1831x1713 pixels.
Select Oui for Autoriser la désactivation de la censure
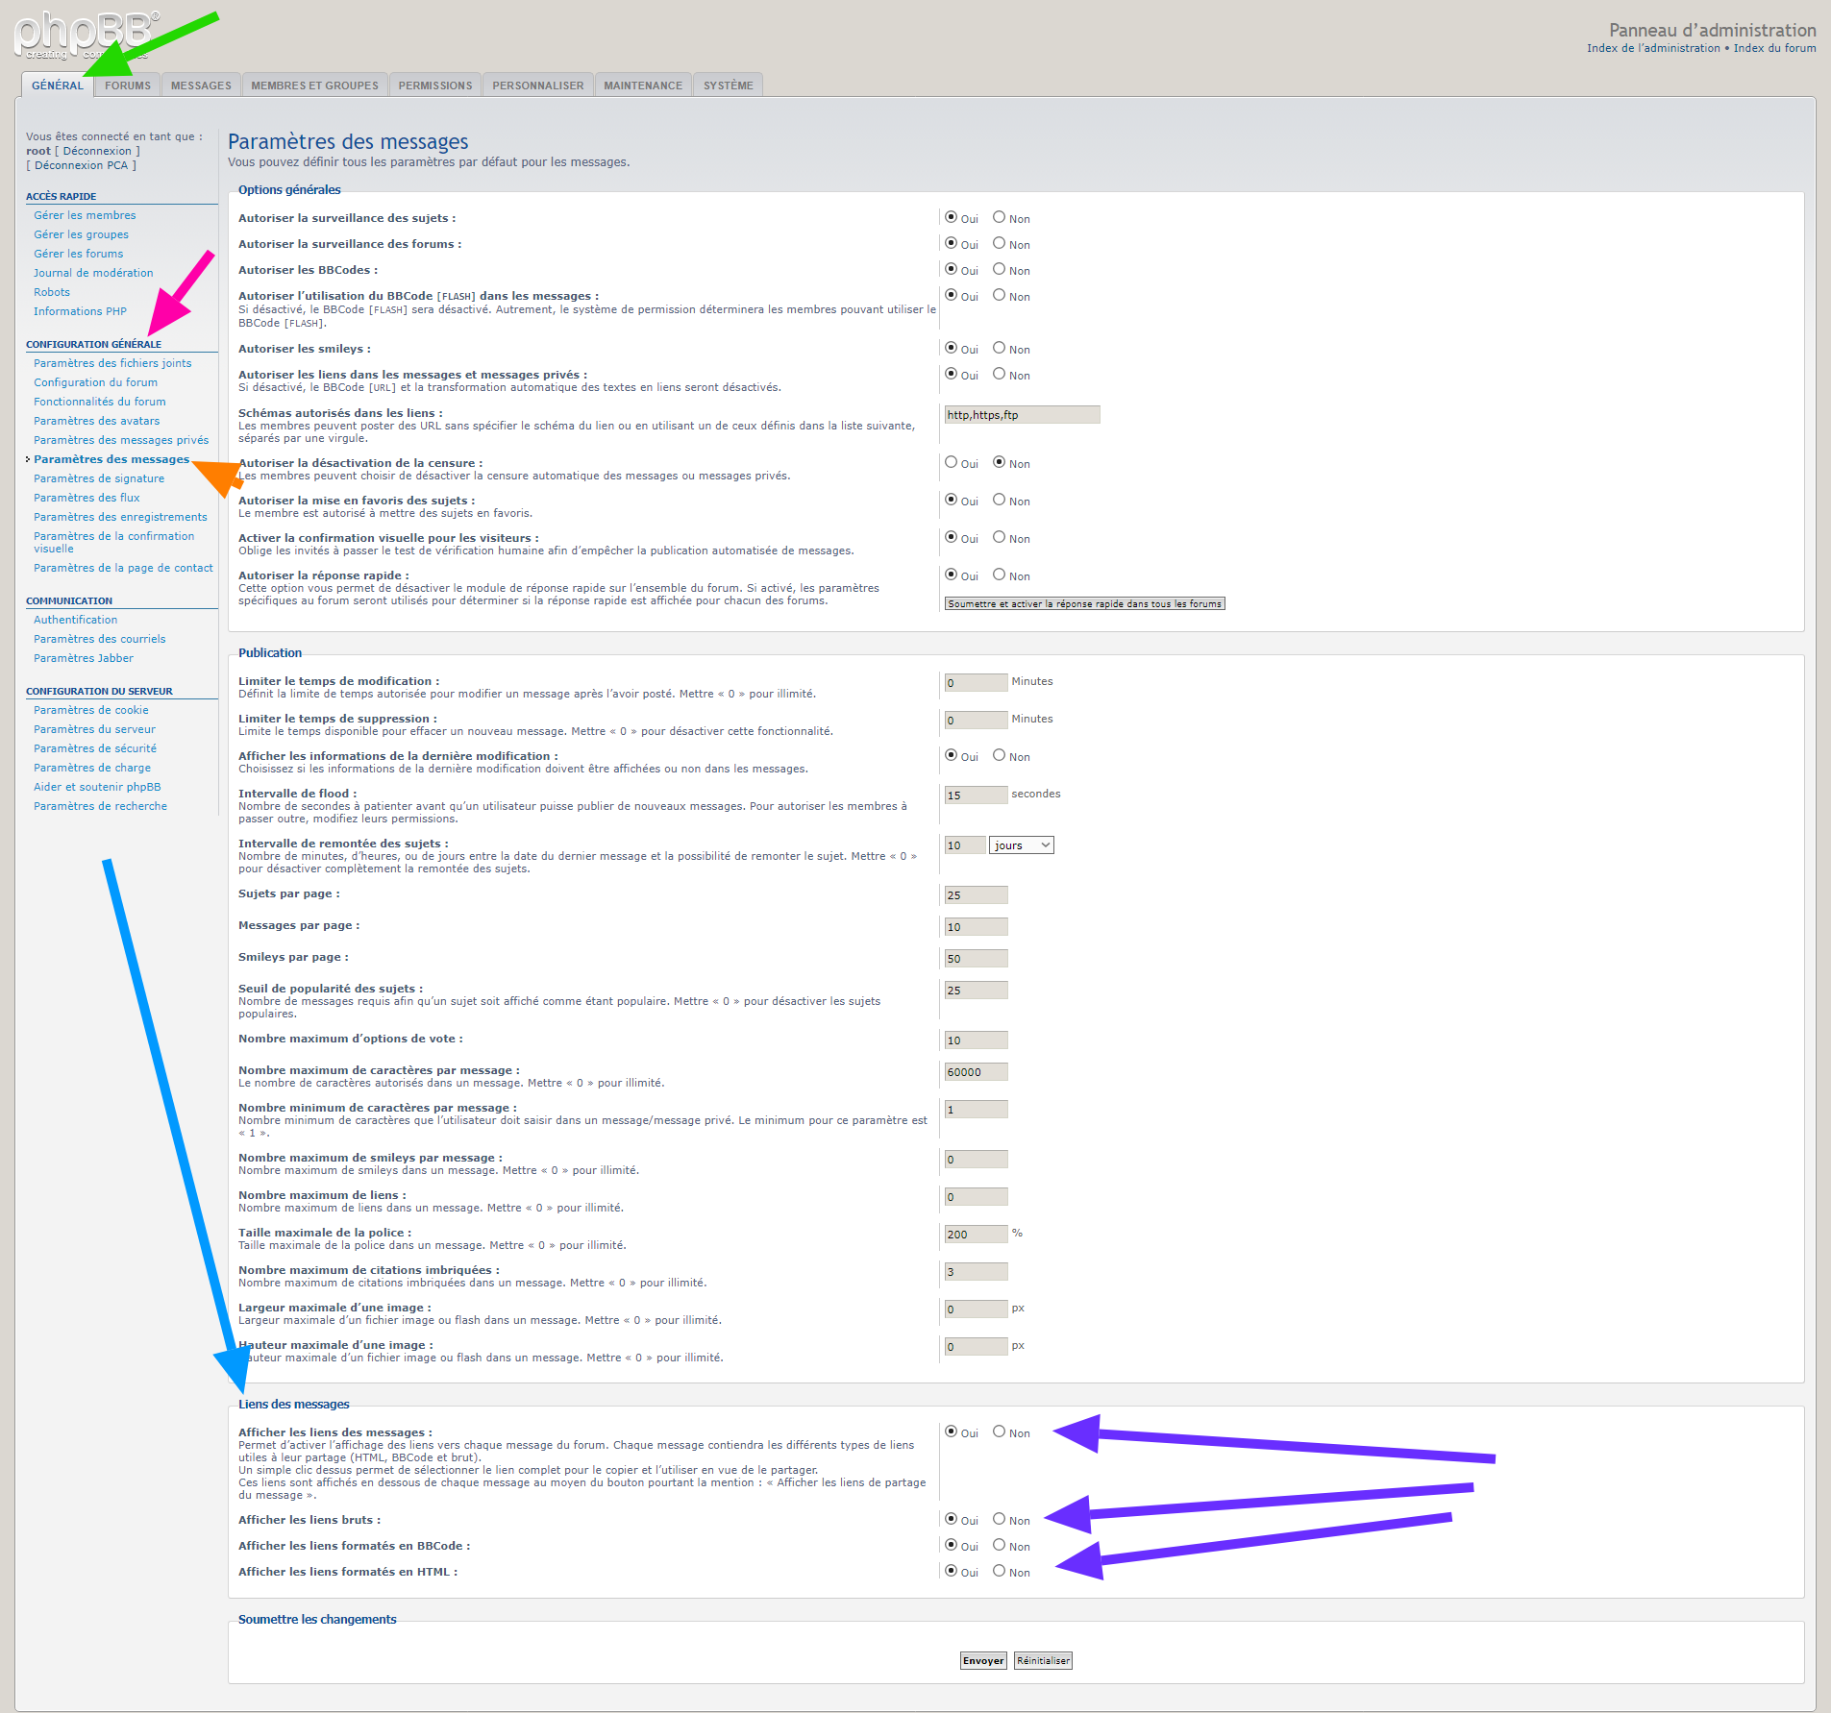coord(951,463)
